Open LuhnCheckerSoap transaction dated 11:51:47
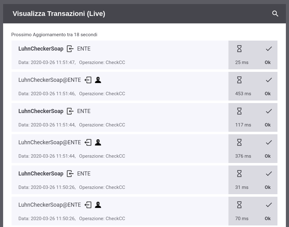The image size is (289, 227). (120, 55)
